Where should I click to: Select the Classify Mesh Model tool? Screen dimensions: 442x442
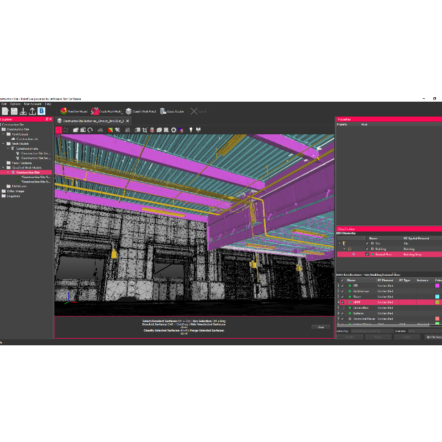(x=141, y=110)
